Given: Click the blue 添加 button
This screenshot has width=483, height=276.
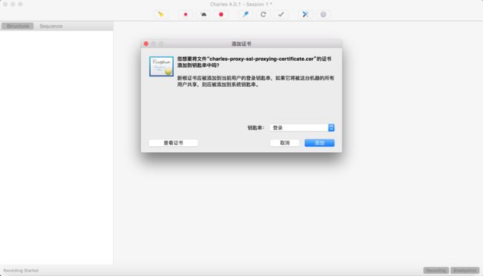Looking at the screenshot, I should tap(320, 142).
